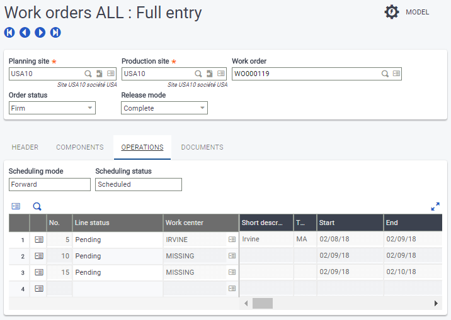
Task: Open Order status dropdown
Action: click(89, 108)
